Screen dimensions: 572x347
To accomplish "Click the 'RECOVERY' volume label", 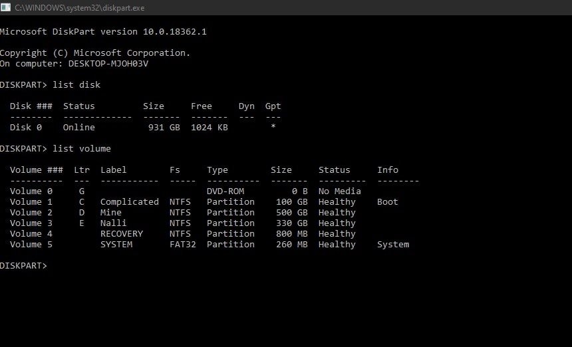I will point(122,233).
